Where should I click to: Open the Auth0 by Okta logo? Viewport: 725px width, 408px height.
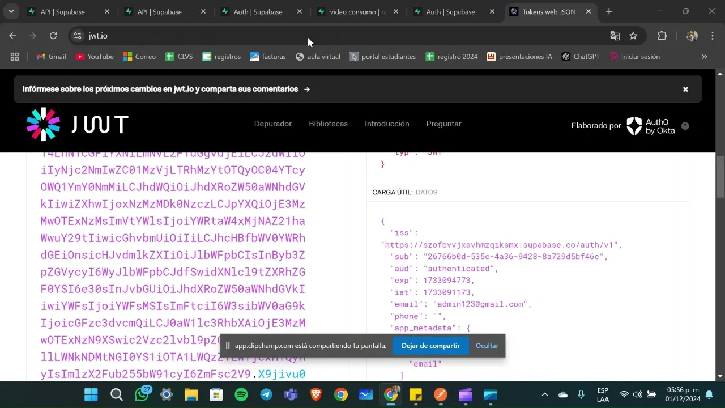pyautogui.click(x=651, y=126)
